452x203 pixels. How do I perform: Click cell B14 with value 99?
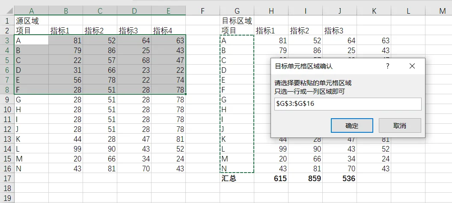[66, 149]
